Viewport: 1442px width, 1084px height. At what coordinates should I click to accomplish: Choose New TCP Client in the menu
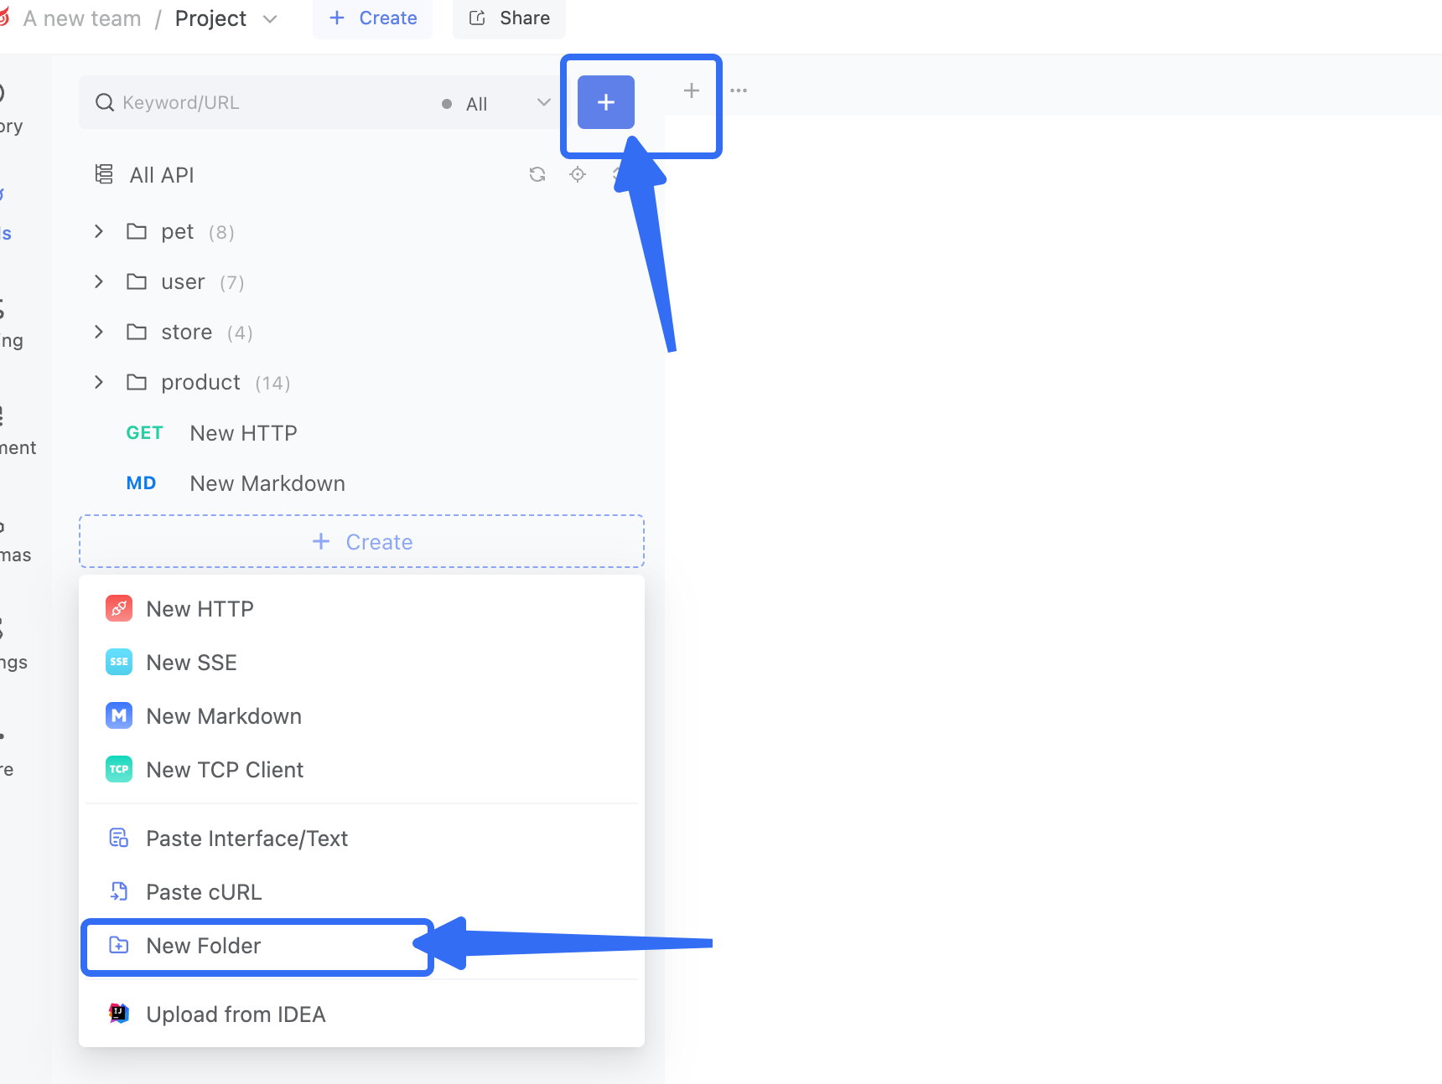point(361,770)
